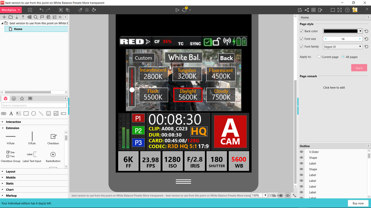Click the fullscreen expand arrows icon

point(340,10)
